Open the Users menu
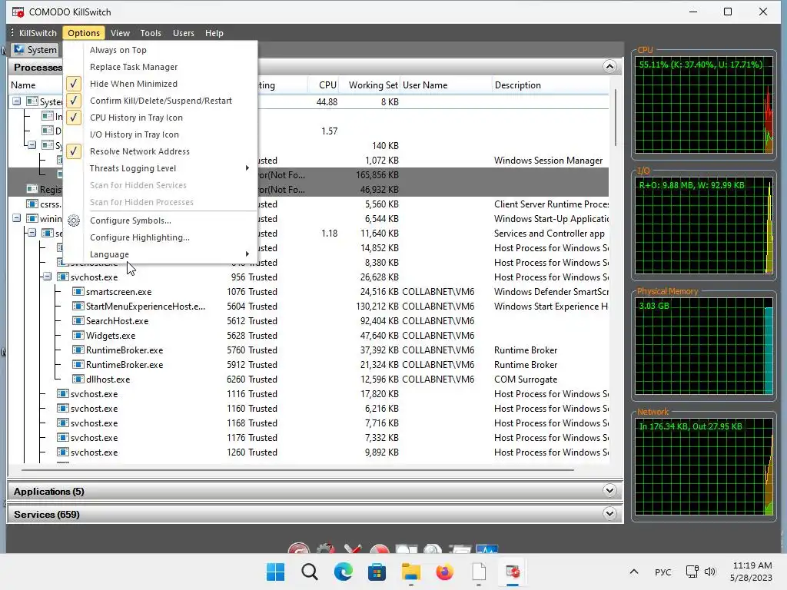 coord(183,33)
